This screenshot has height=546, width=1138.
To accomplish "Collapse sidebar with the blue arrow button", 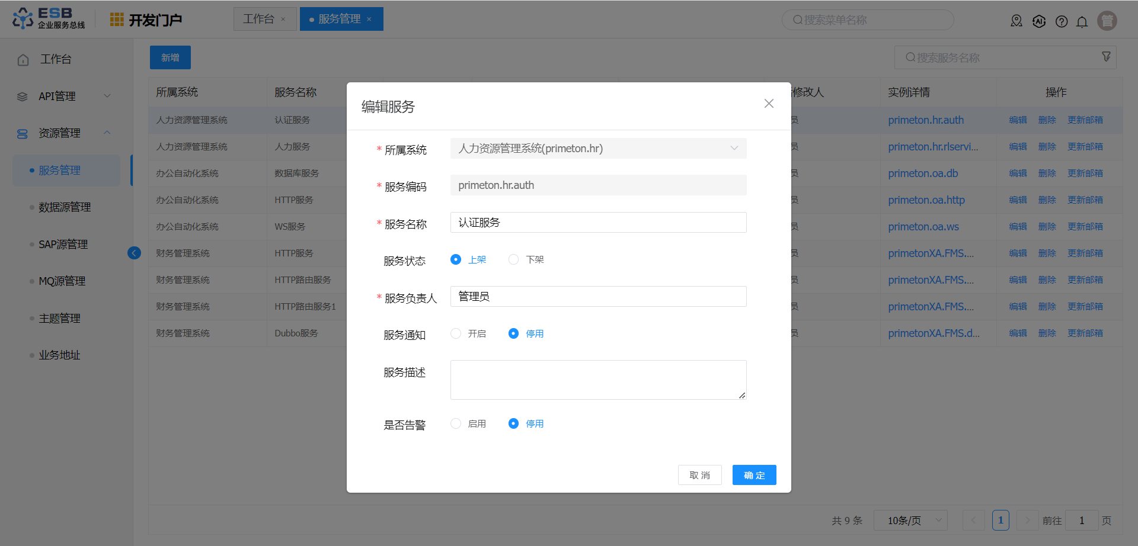I will click(134, 253).
